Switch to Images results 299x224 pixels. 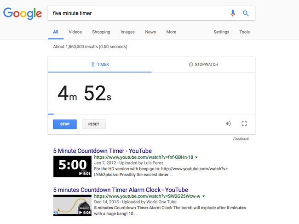127,32
